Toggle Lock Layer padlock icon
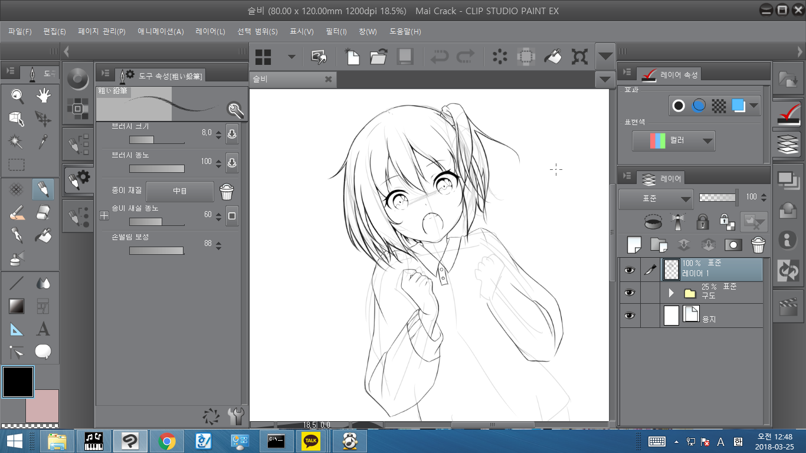This screenshot has height=453, width=806. [702, 222]
